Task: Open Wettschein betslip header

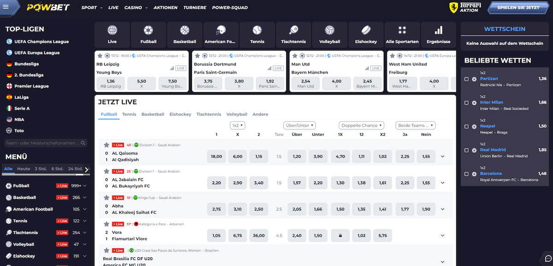Action: click(505, 29)
